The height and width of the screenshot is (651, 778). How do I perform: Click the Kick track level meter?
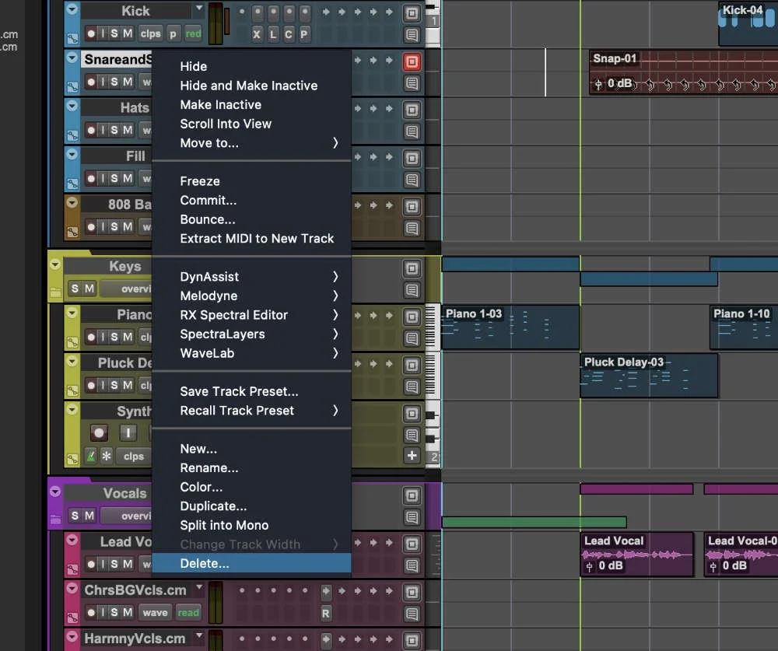click(x=216, y=23)
